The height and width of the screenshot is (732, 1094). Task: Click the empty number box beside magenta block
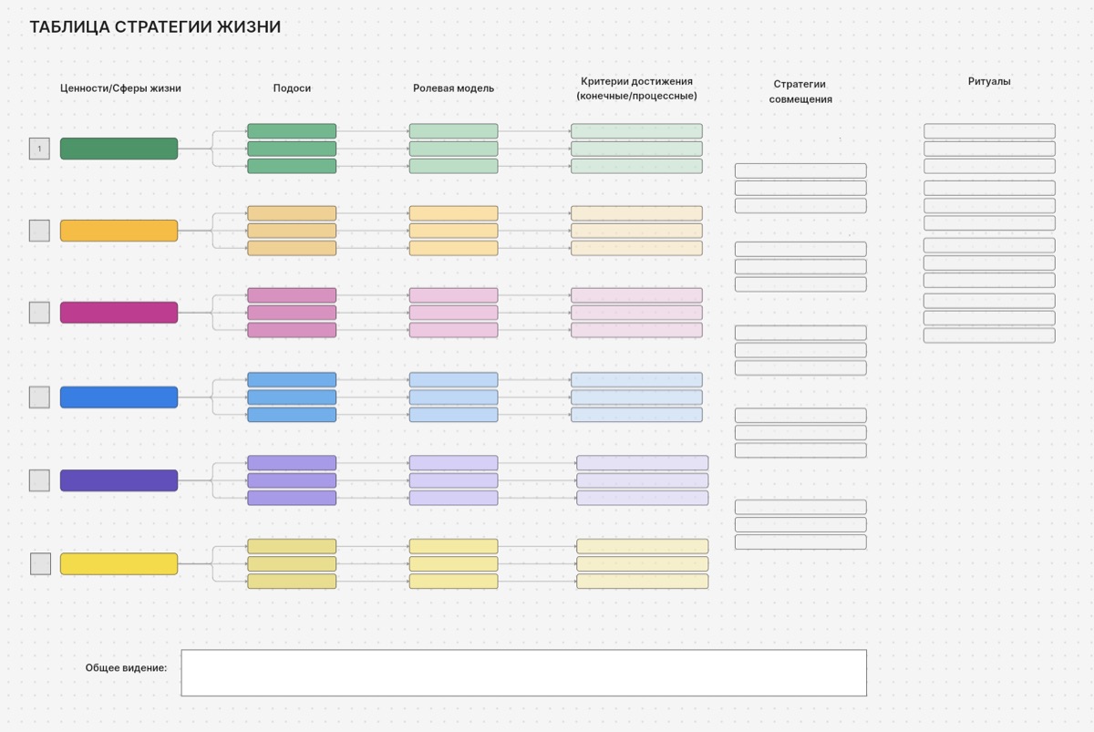(39, 313)
